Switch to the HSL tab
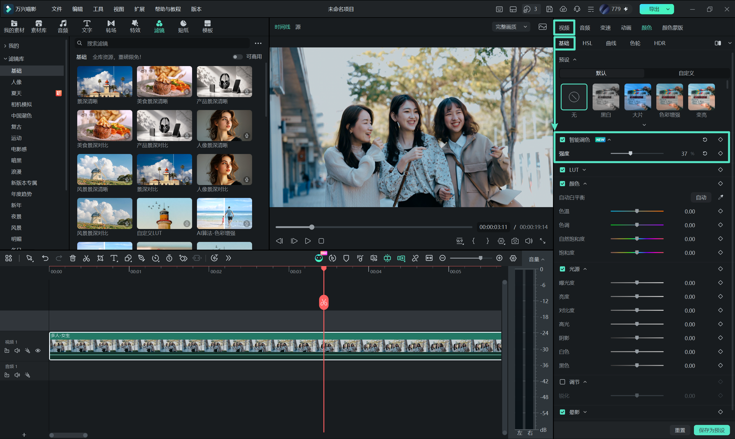Image resolution: width=735 pixels, height=439 pixels. 587,43
